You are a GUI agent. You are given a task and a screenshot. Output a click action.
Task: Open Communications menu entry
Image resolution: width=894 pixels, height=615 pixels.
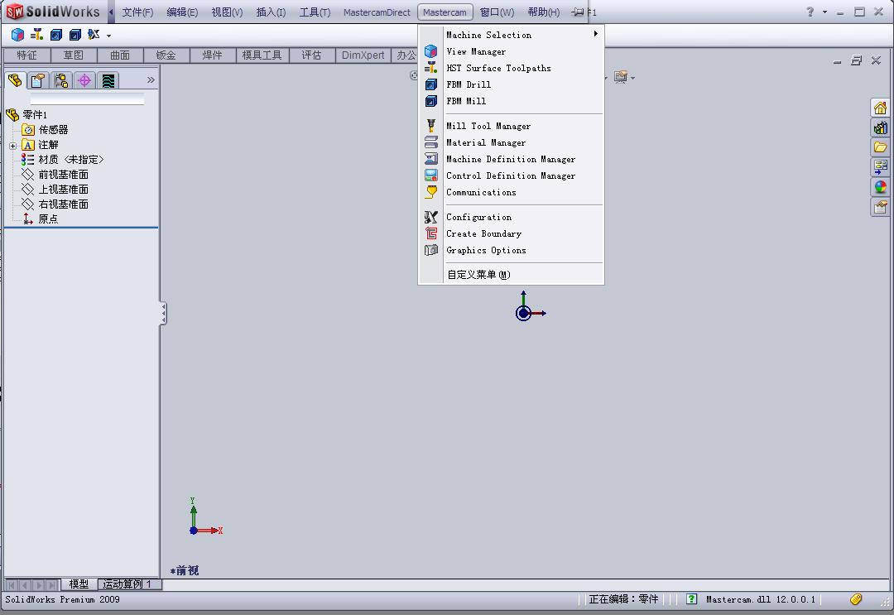[x=512, y=192]
